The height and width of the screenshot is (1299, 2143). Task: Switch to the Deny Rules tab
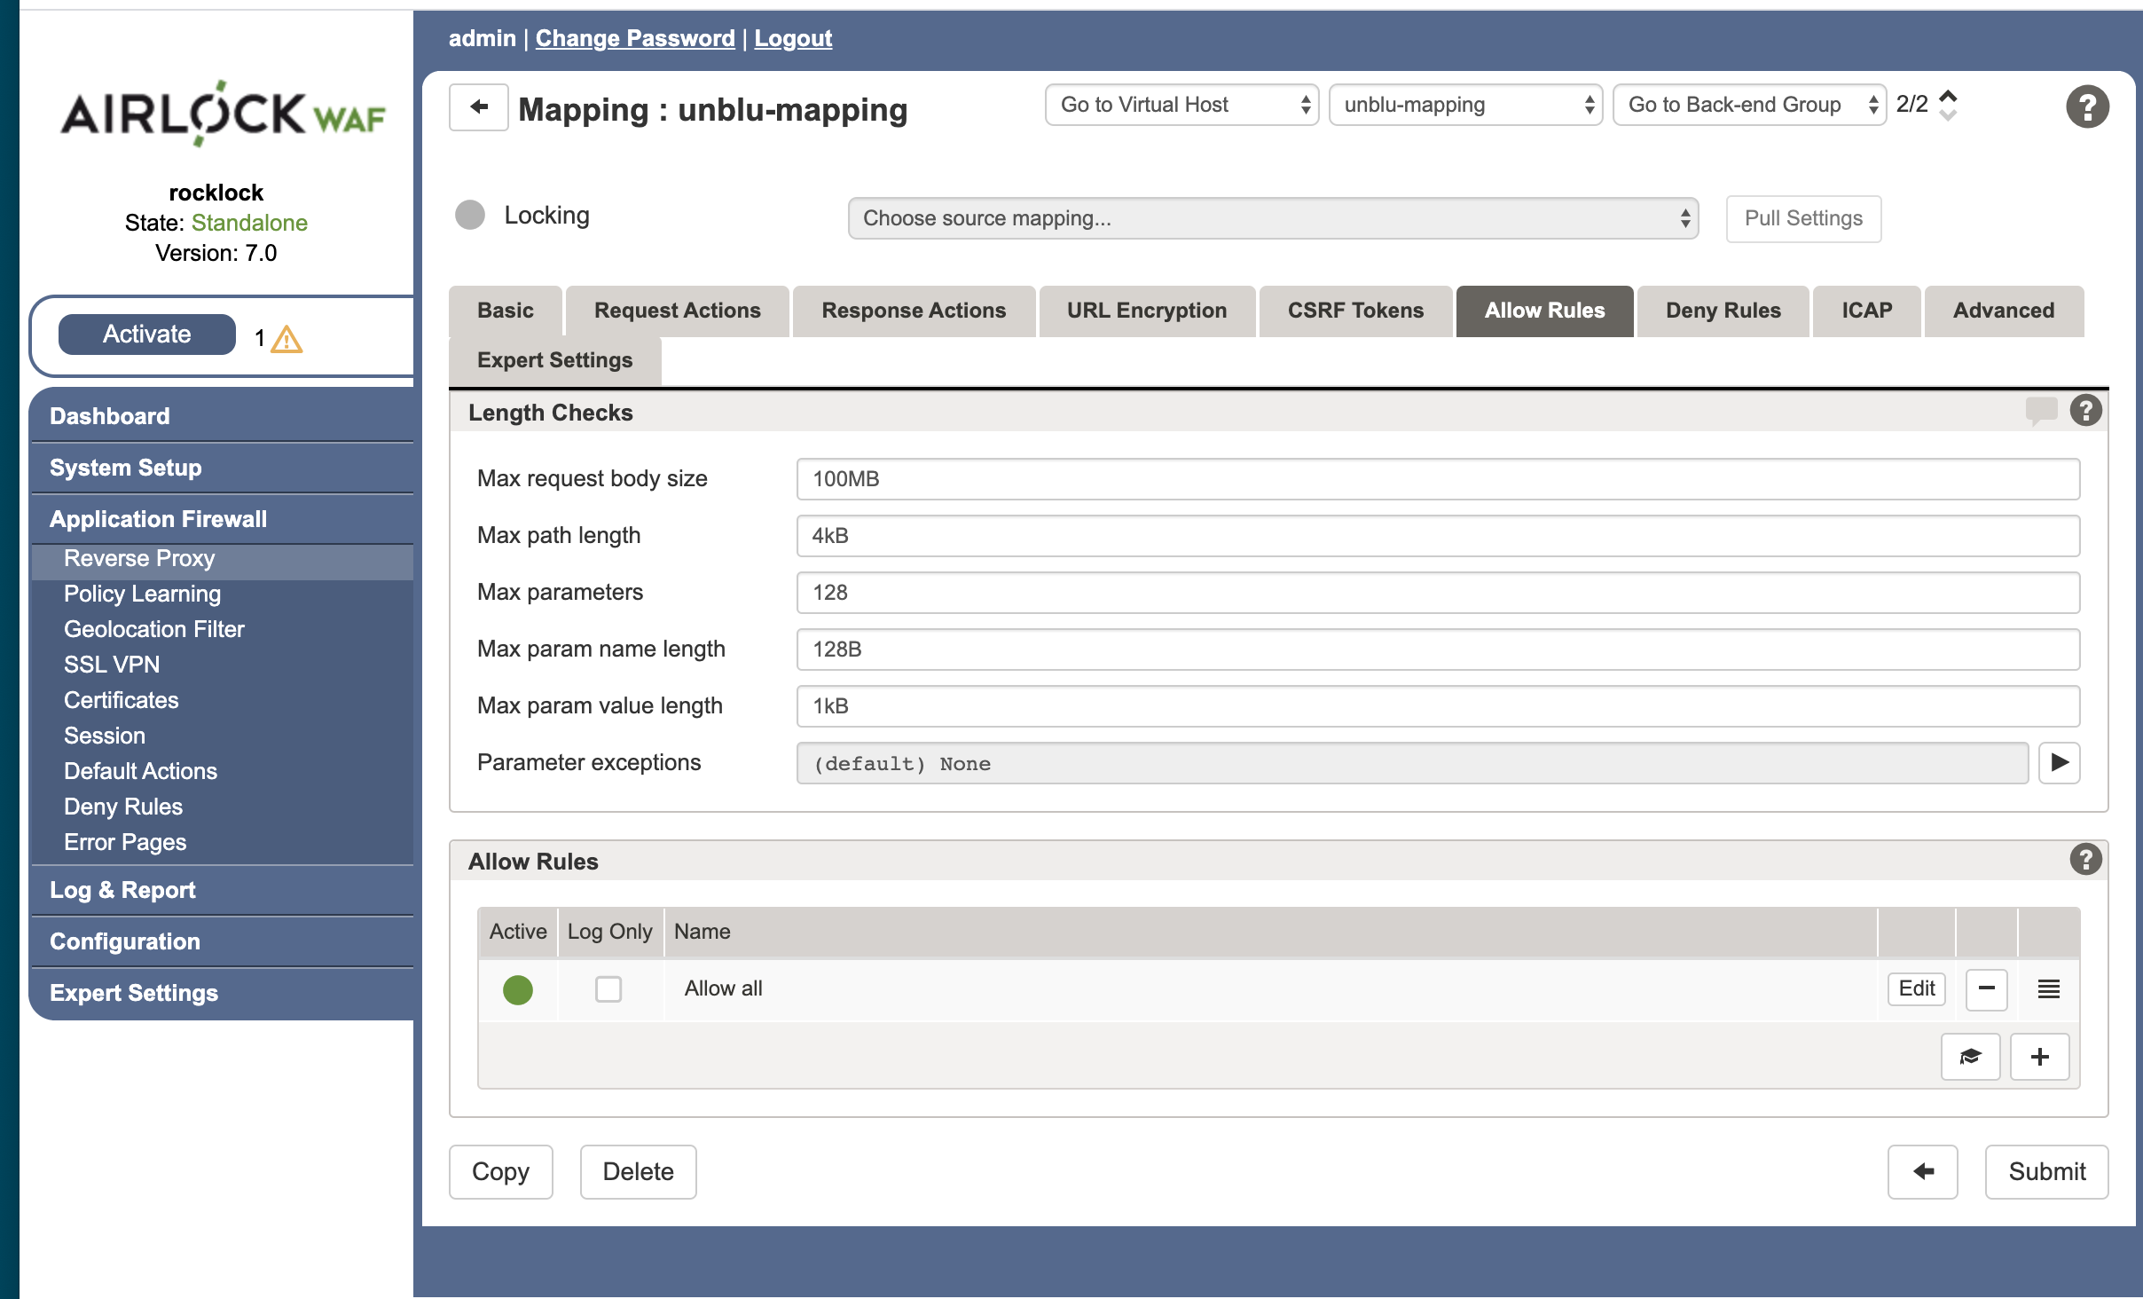pyautogui.click(x=1722, y=310)
